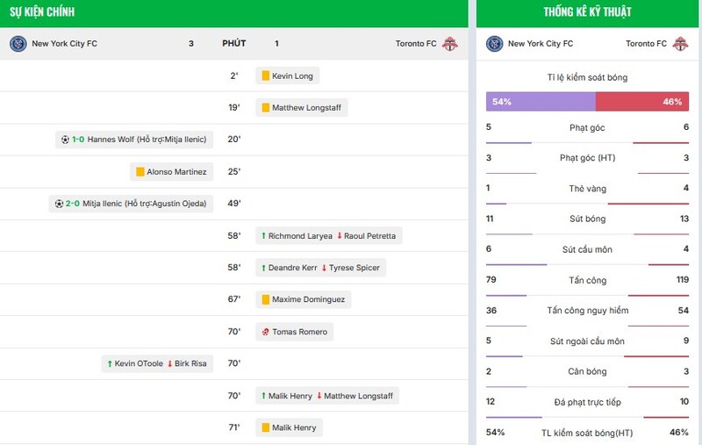Screen dimensions: 702x445
Task: Click goal ball icon for 2-0 Mitja Ilenic
Action: click(x=59, y=204)
